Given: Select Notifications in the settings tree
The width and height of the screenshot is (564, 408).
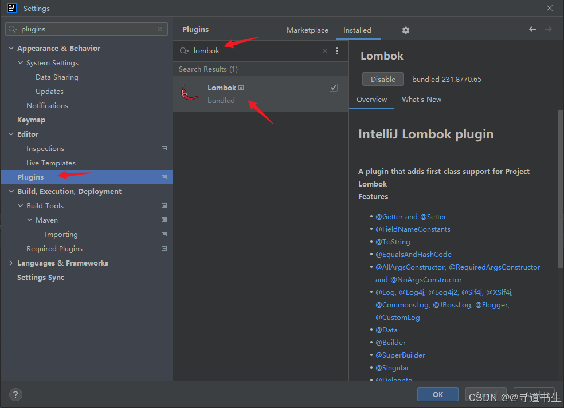Looking at the screenshot, I should [47, 106].
